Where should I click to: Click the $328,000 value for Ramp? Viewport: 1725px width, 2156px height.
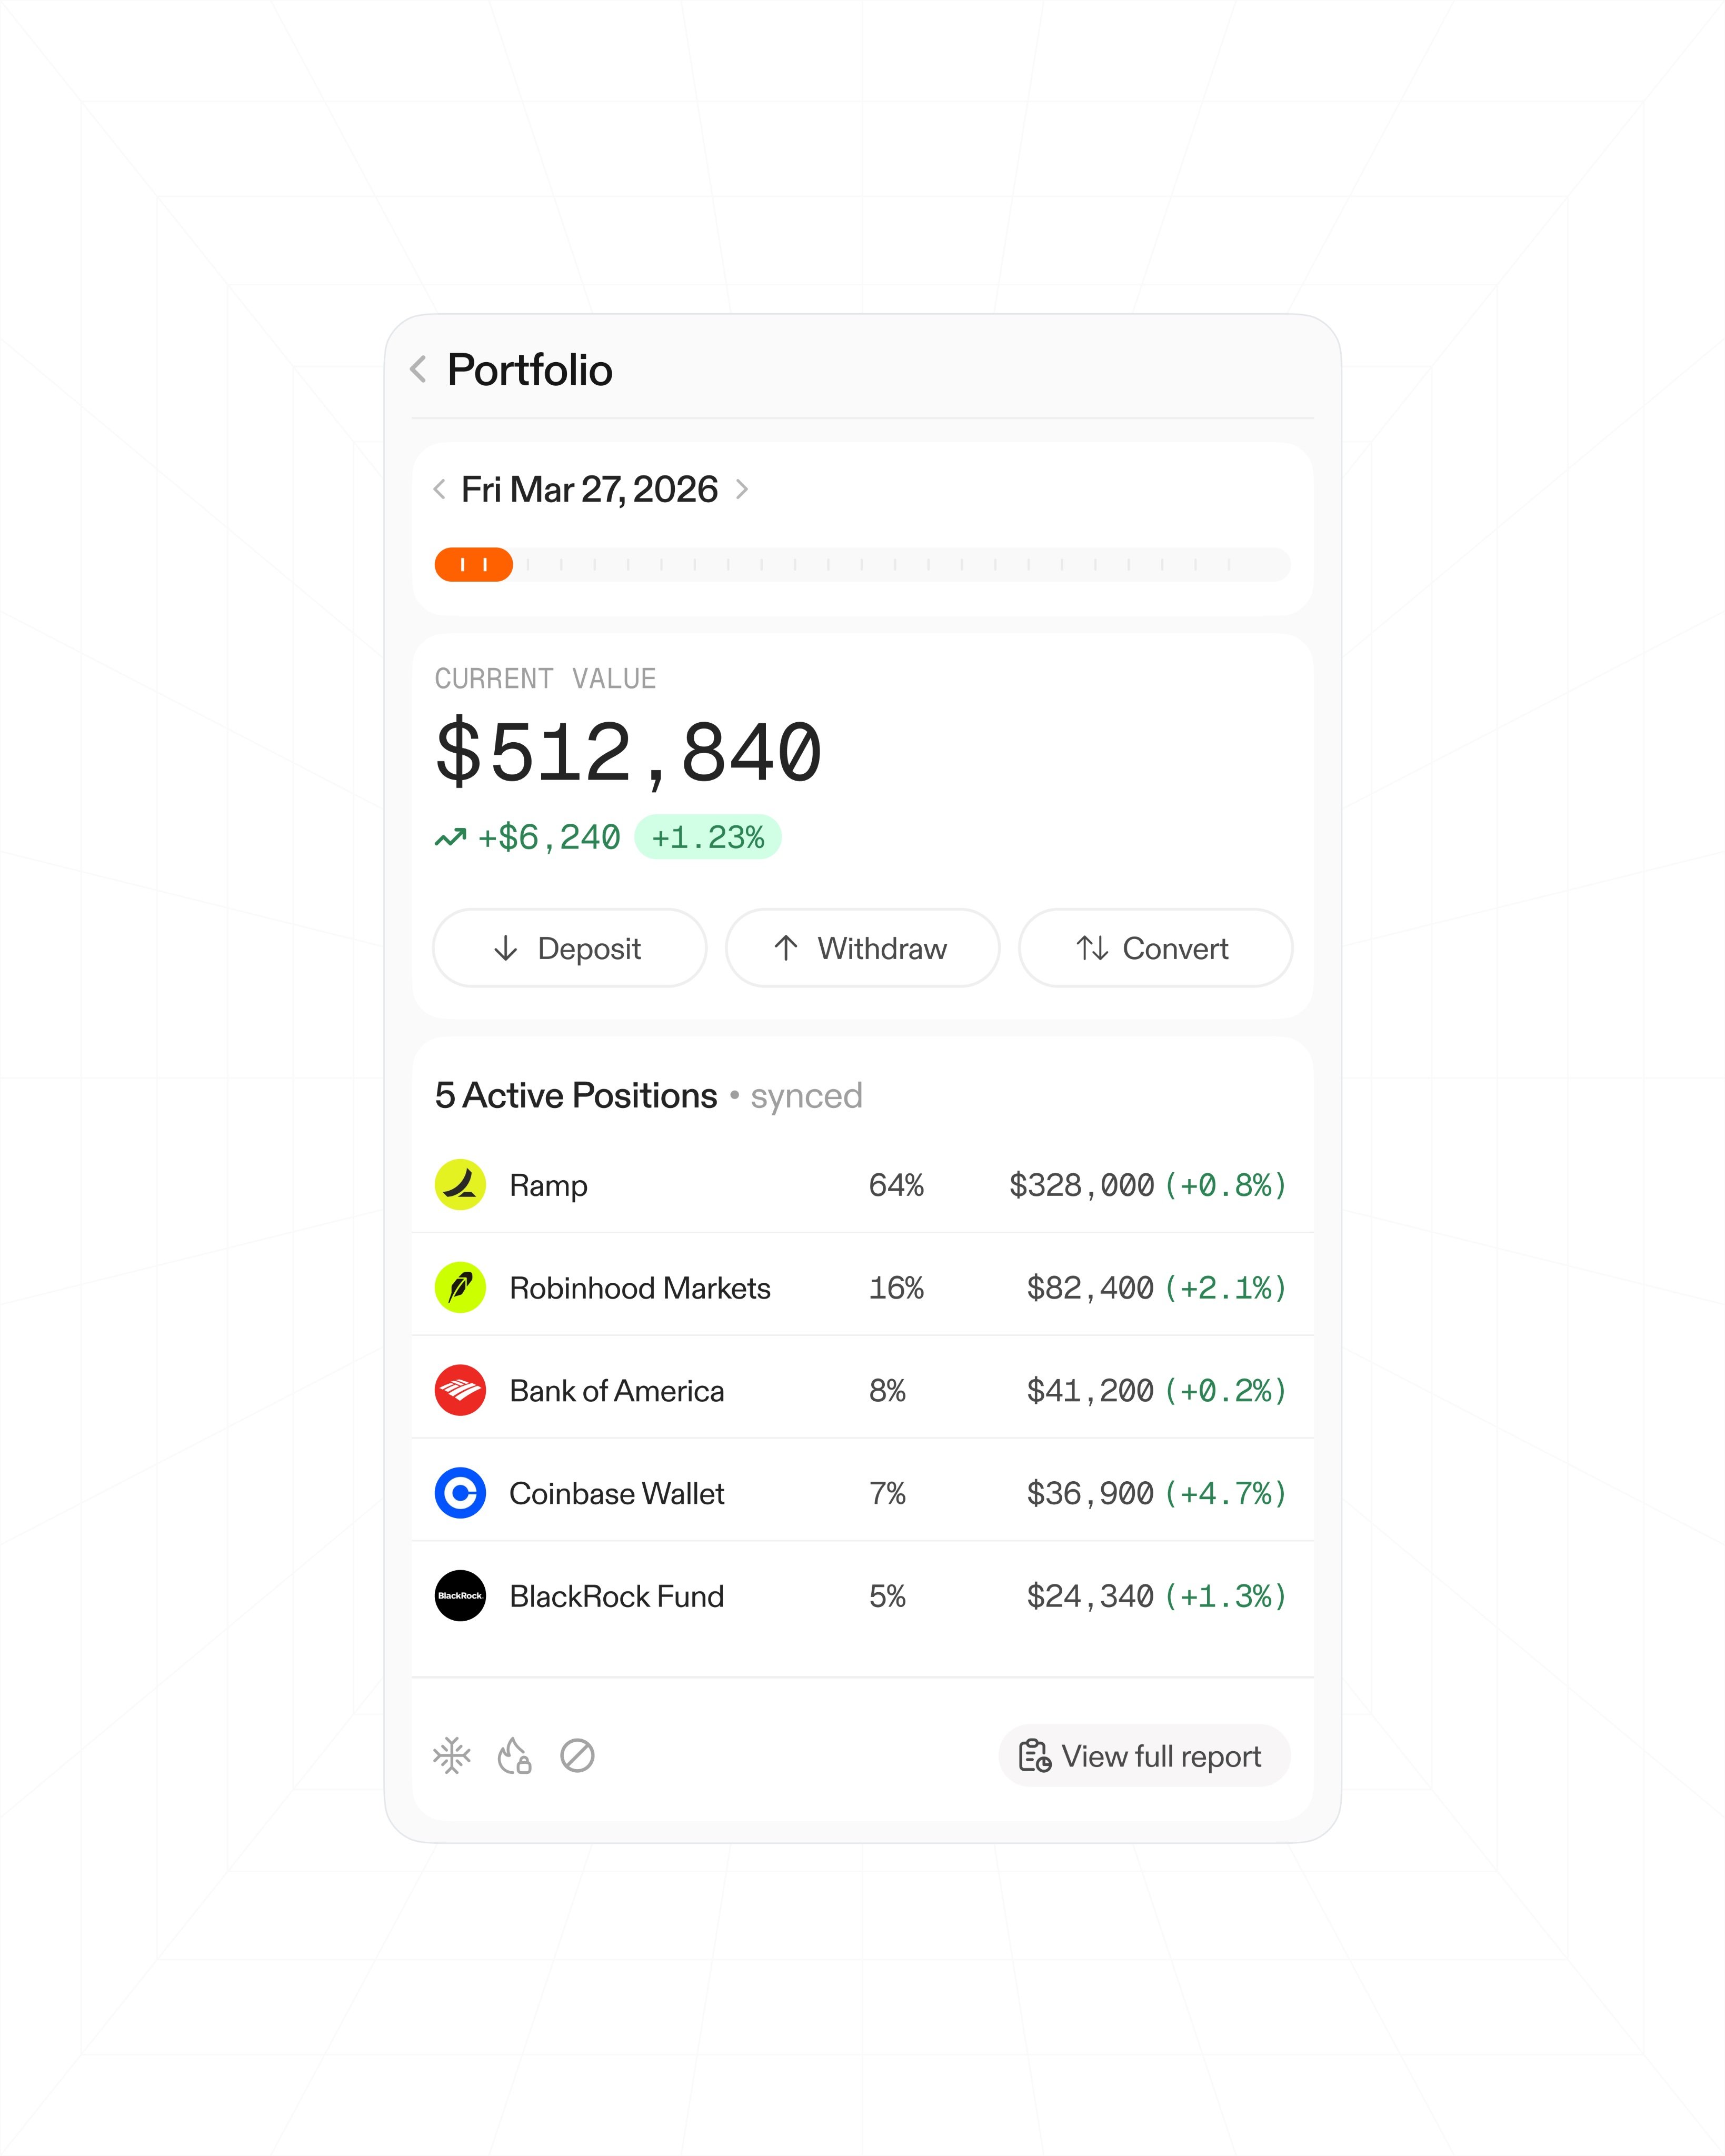[x=1082, y=1186]
